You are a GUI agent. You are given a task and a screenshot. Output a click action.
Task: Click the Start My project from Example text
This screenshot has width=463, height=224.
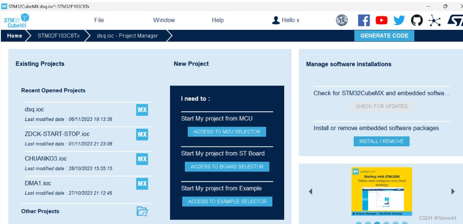pos(221,188)
